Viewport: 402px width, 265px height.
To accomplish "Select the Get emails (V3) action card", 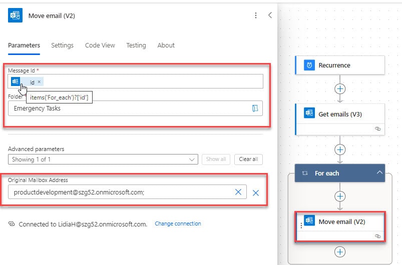I will click(340, 119).
